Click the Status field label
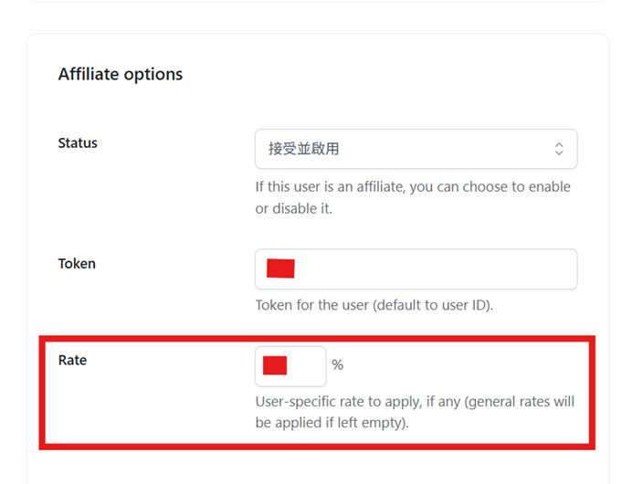 [x=78, y=143]
